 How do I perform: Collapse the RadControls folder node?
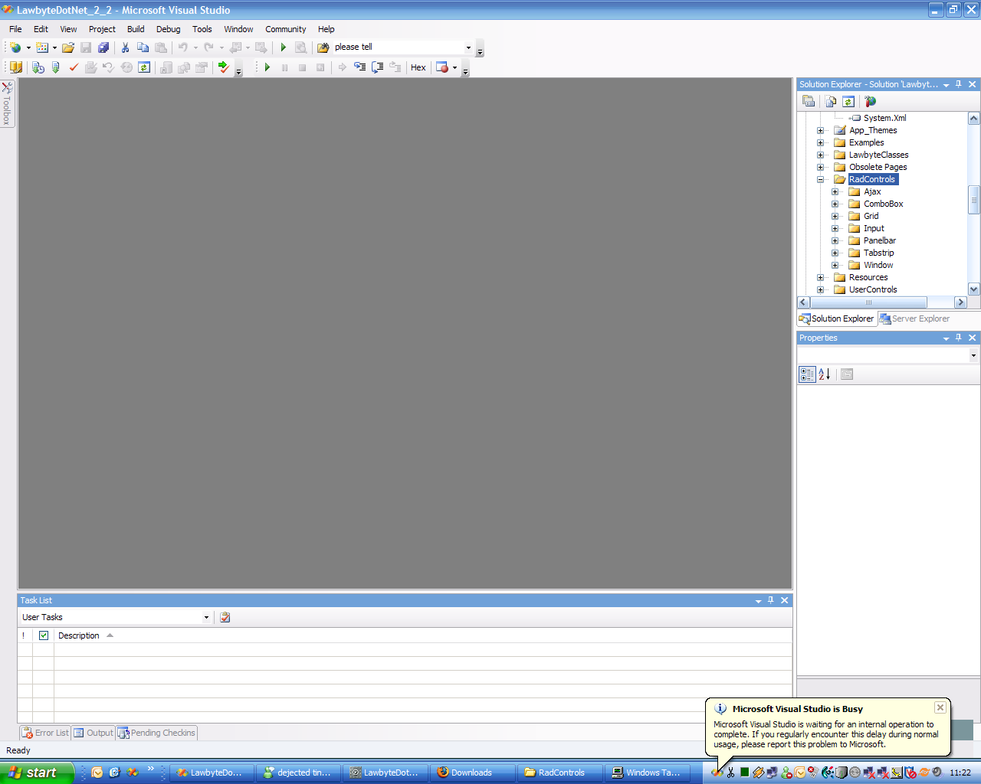pyautogui.click(x=821, y=179)
